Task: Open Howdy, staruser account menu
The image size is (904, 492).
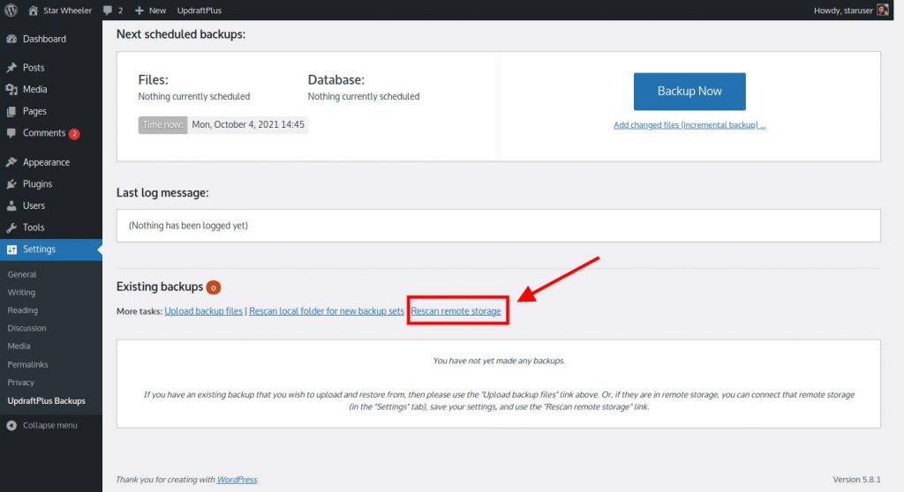Action: [850, 11]
